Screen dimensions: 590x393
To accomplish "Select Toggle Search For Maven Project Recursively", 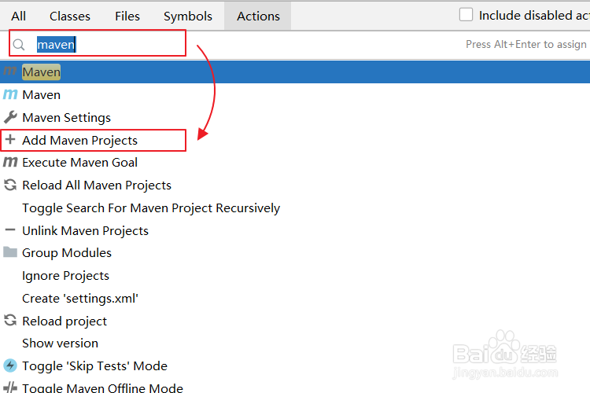I will point(151,208).
